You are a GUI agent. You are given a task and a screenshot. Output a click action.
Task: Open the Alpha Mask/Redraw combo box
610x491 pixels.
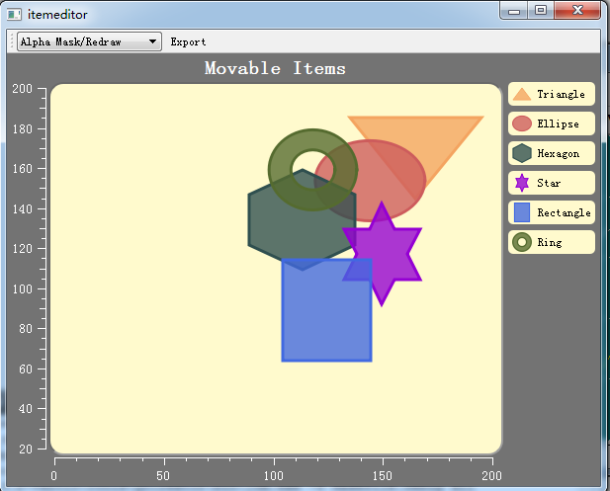(89, 41)
